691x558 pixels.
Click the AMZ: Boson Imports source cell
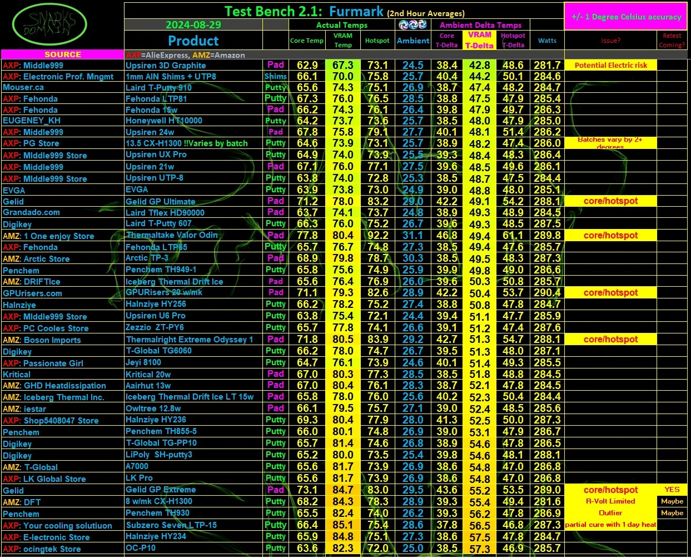pyautogui.click(x=62, y=340)
